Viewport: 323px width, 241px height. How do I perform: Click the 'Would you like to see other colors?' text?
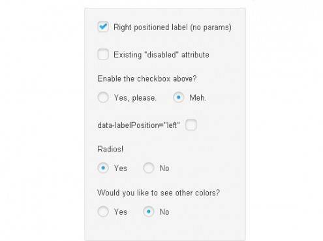click(x=159, y=193)
